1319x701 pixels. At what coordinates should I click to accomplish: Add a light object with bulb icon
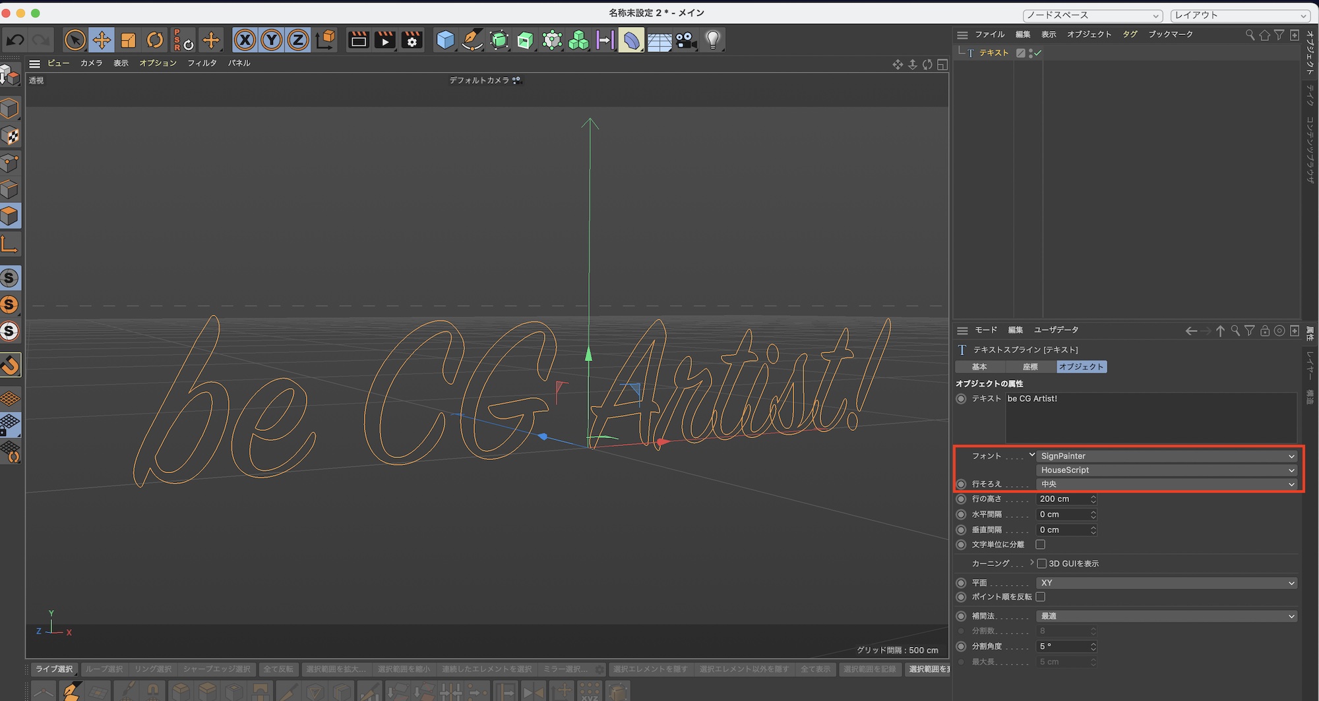click(x=713, y=40)
